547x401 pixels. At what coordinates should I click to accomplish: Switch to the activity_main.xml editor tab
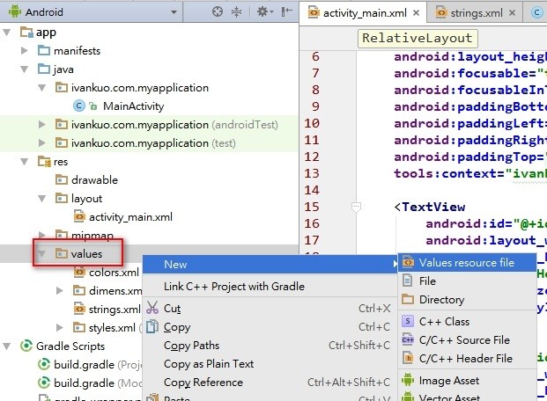[x=365, y=13]
